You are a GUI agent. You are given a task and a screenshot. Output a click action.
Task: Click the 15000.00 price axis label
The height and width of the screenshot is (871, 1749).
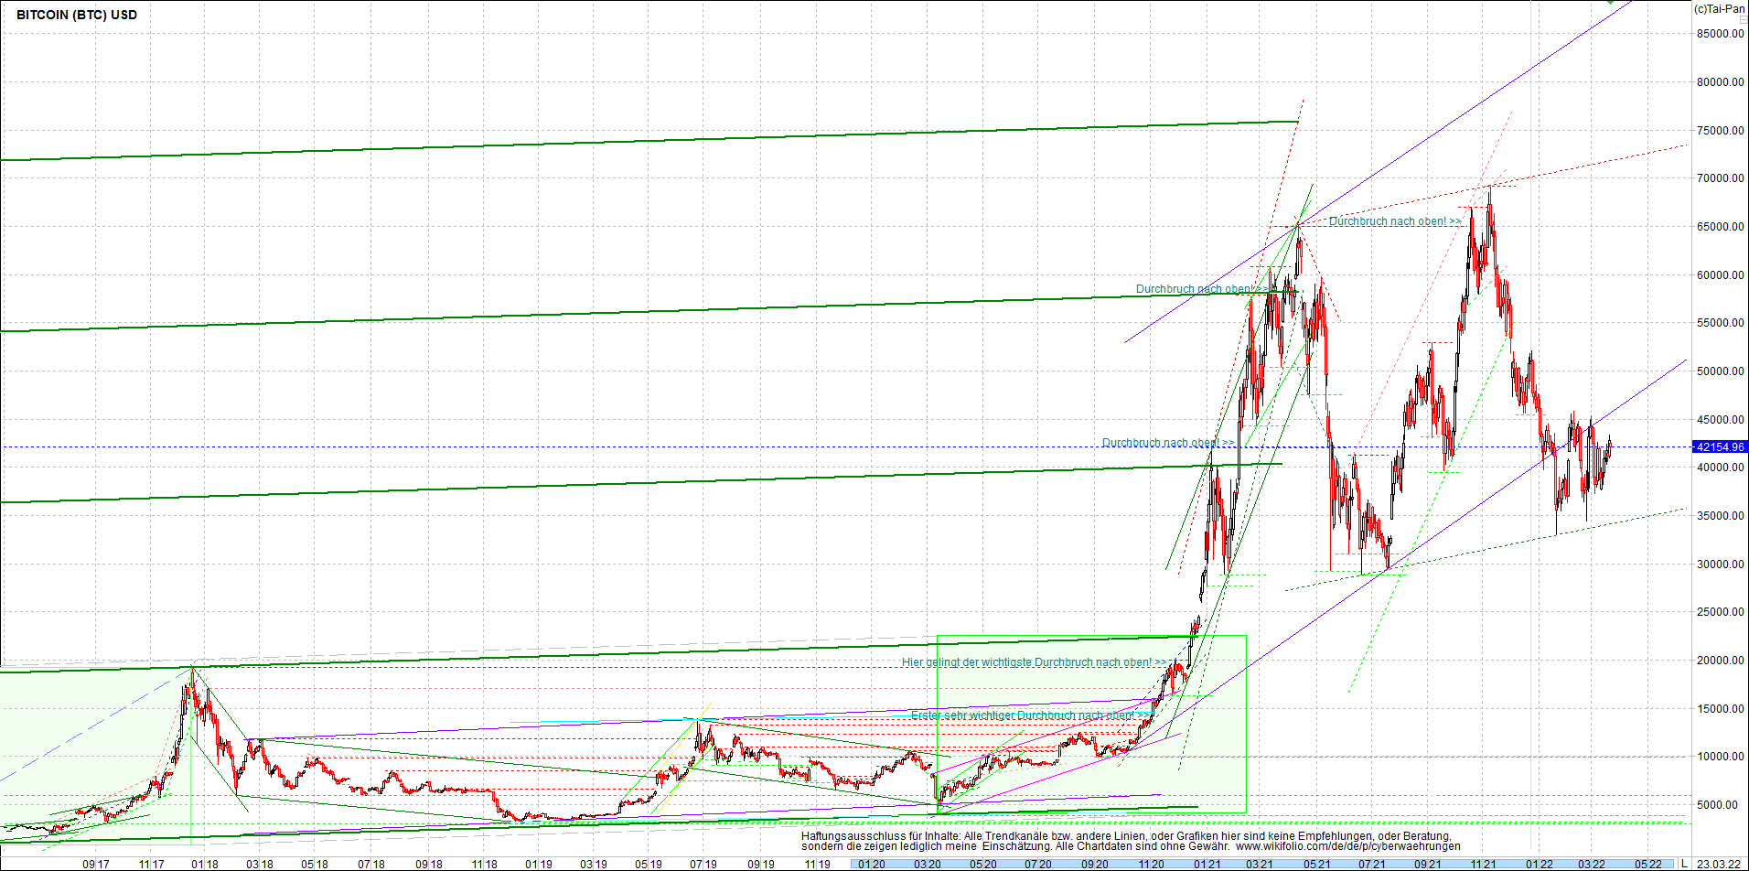1721,709
